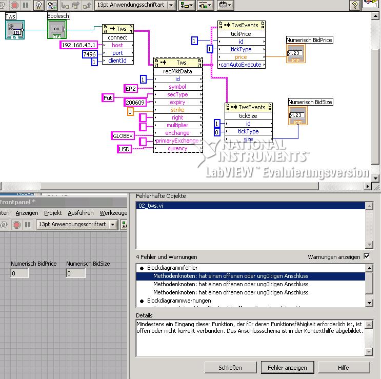This screenshot has height=379, width=381.
Task: Select the Blockdiagrammfehler heading
Action: click(x=172, y=268)
